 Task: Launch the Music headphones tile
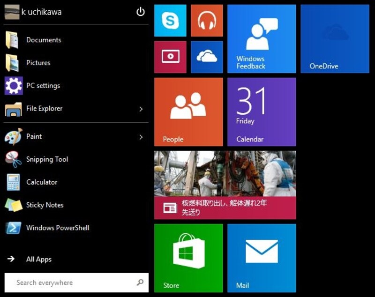click(207, 21)
